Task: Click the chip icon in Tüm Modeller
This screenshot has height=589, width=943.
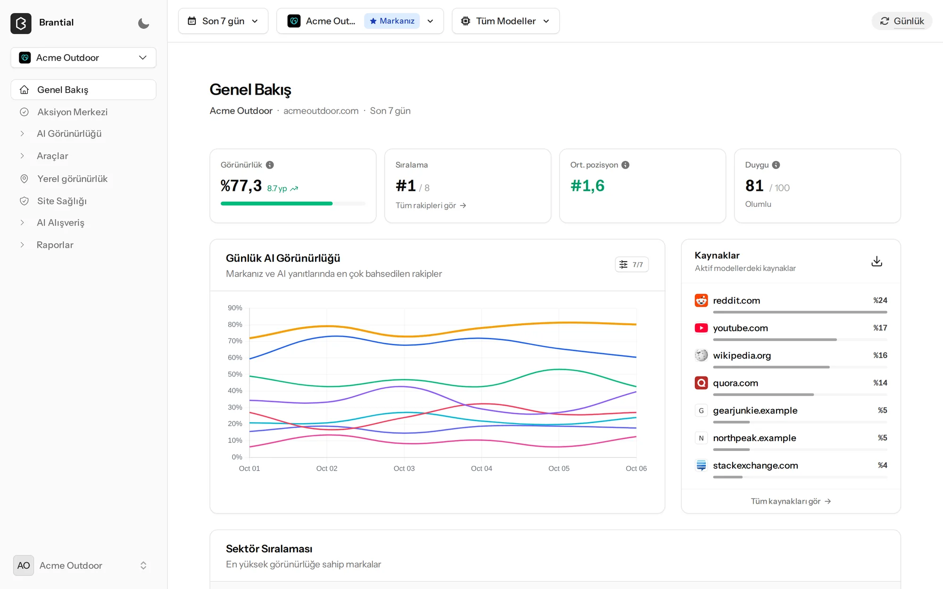Action: (465, 21)
